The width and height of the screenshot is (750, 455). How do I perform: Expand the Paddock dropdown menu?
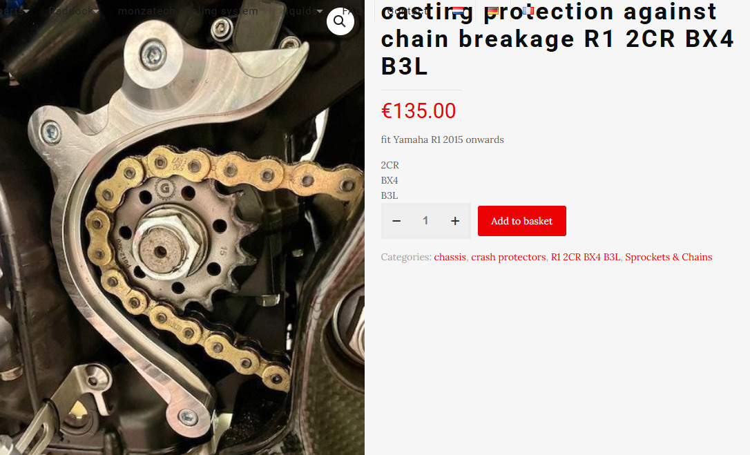coord(74,10)
